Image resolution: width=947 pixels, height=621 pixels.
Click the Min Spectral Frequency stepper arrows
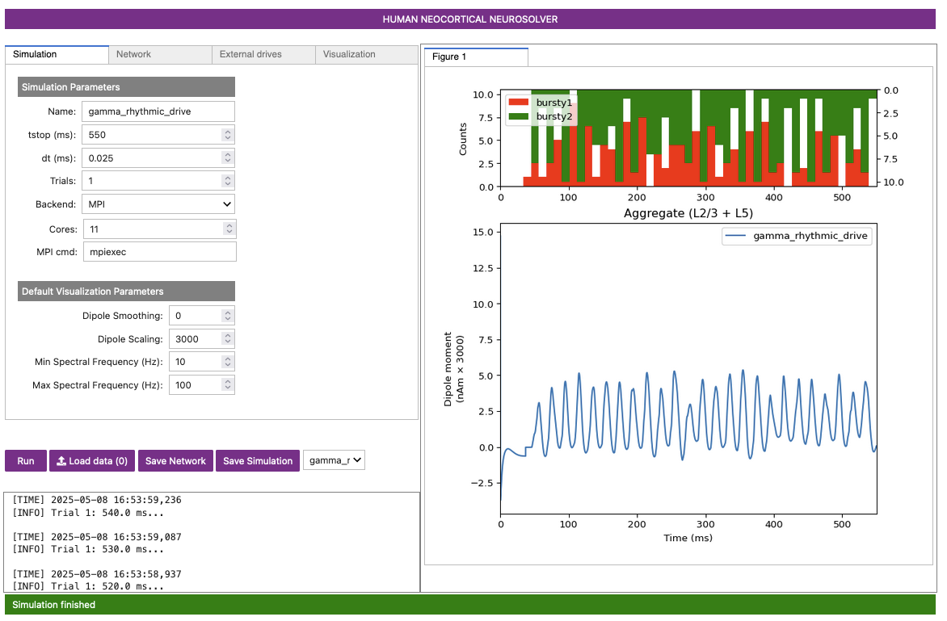pos(228,362)
